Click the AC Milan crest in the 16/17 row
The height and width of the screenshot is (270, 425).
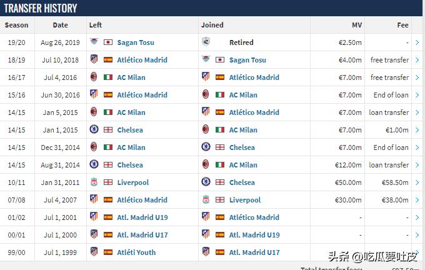[94, 77]
